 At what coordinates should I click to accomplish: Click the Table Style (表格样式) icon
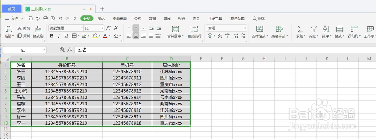(x=279, y=29)
